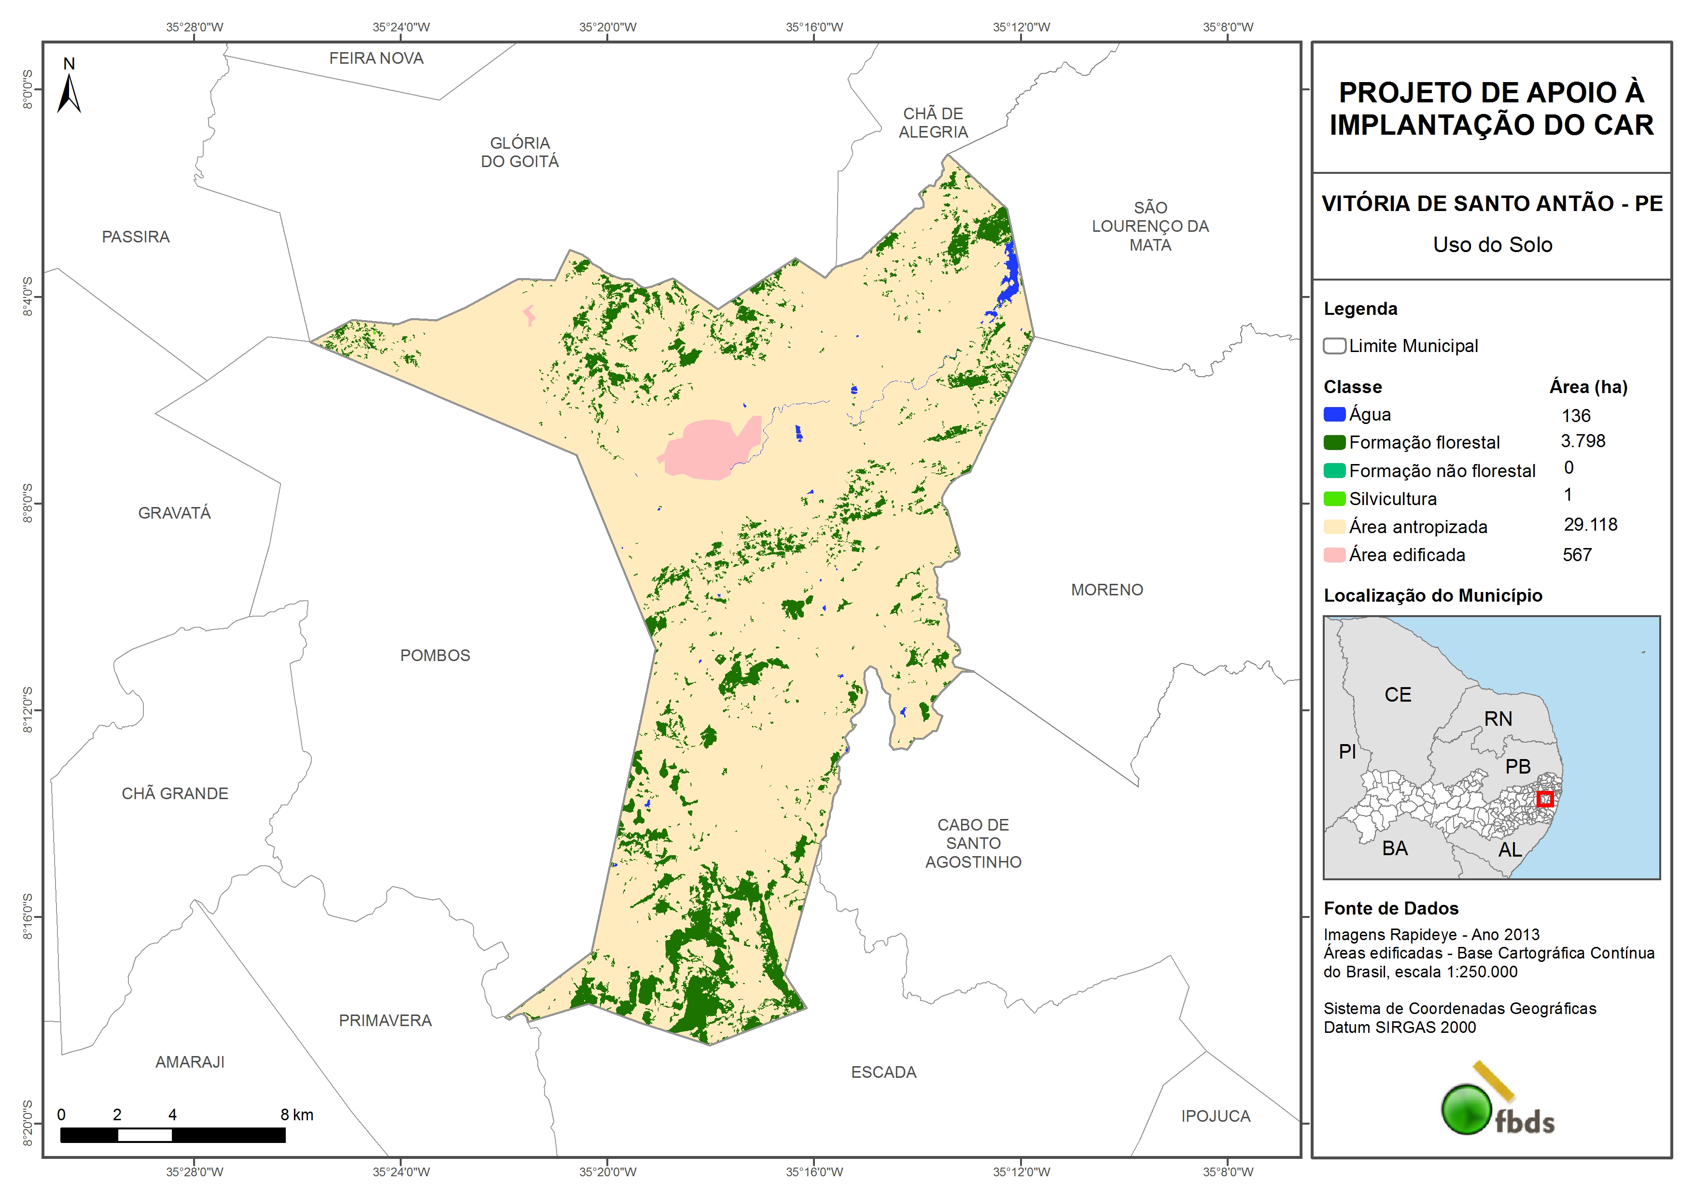Viewport: 1694px width, 1198px height.
Task: Click the Silvicultura light green swatch
Action: [1334, 499]
